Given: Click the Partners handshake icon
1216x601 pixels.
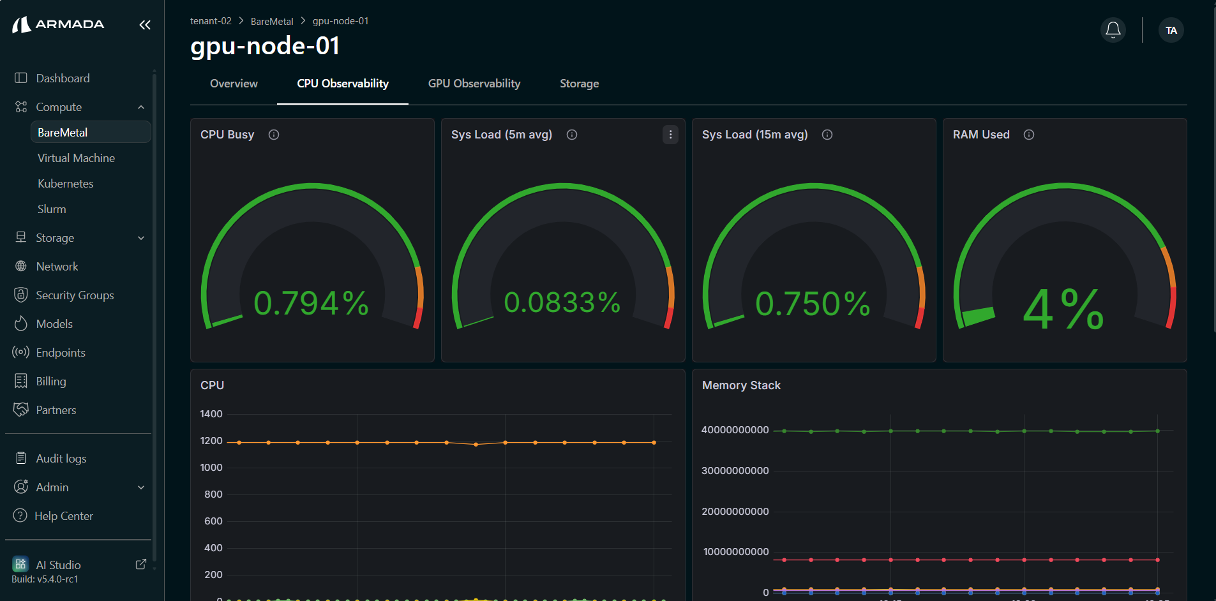Looking at the screenshot, I should (21, 410).
